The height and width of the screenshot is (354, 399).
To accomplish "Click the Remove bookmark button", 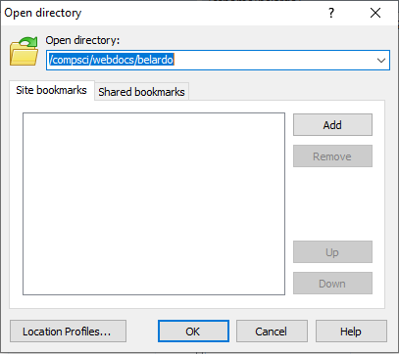I will pyautogui.click(x=332, y=156).
